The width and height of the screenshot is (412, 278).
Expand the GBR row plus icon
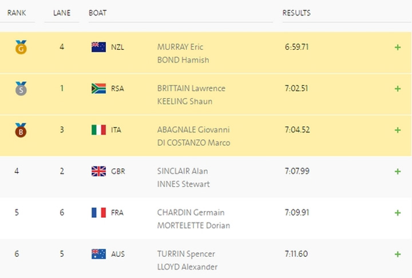[398, 171]
